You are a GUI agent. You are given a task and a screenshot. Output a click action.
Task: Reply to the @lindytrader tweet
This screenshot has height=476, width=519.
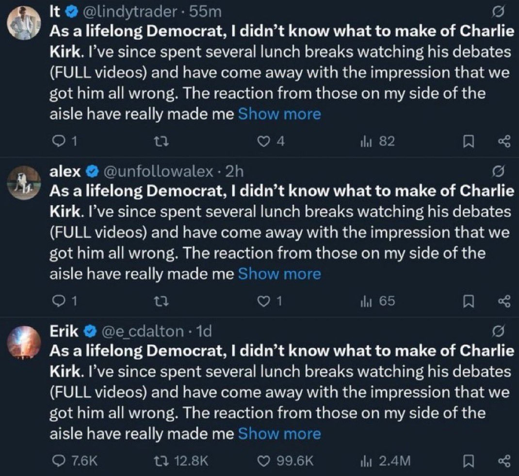pyautogui.click(x=58, y=142)
